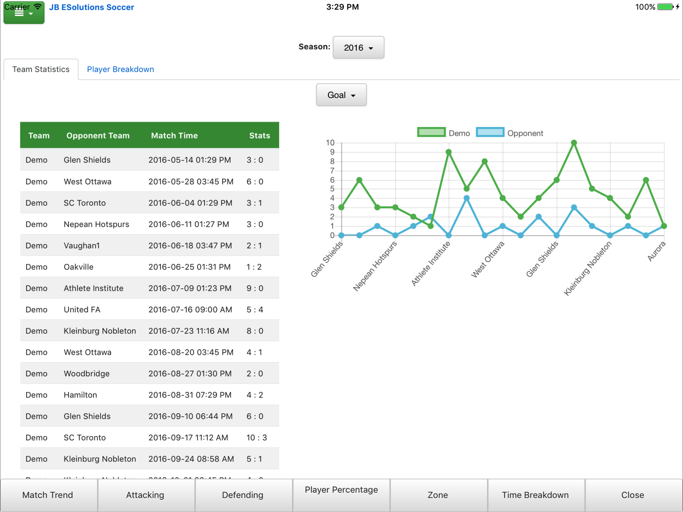Screen dimensions: 683x512
Task: Switch to the Player Breakdown tab
Action: [120, 69]
